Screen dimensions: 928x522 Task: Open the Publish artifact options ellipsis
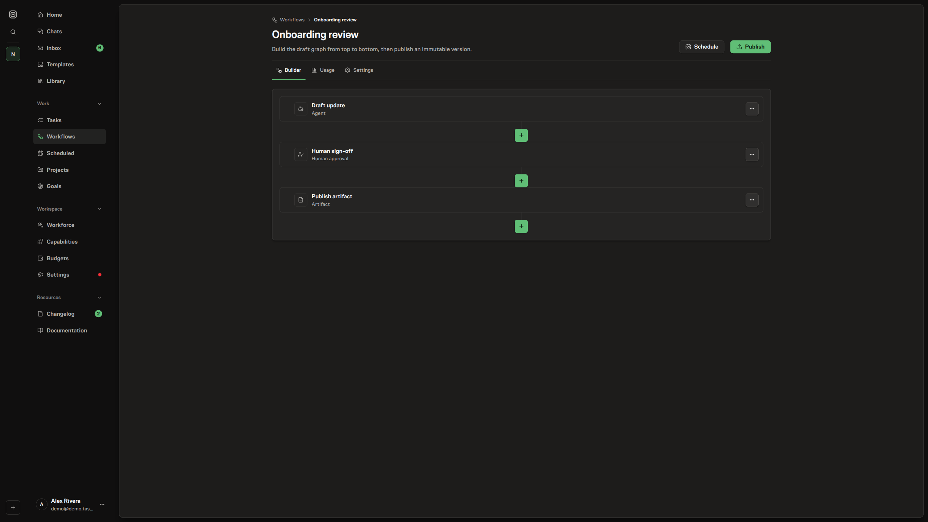coord(752,200)
